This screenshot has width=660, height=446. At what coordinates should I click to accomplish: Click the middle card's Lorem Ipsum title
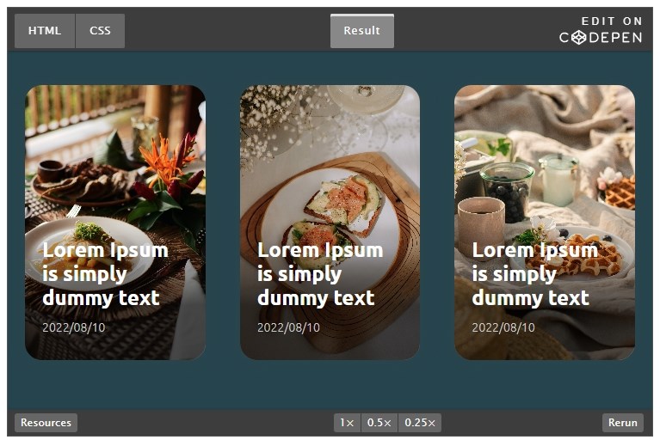click(x=320, y=274)
